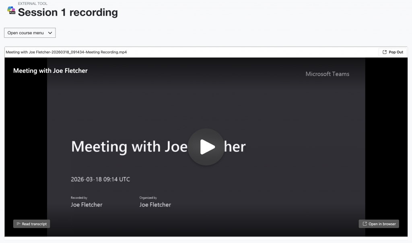
Task: Select the Meeting Recording.mp4 file name
Action: 66,52
